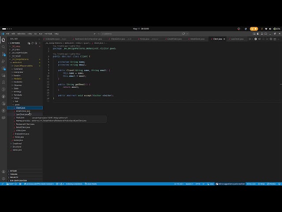Click Prettier in status bar
Image resolution: width=282 pixels, height=212 pixels.
(271, 184)
